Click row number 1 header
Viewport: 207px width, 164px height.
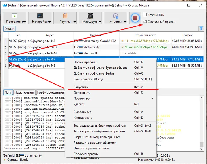5,41
